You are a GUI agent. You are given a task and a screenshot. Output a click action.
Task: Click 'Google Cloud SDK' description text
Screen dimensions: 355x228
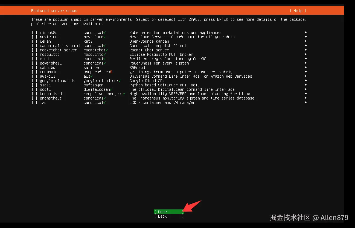tap(147, 81)
